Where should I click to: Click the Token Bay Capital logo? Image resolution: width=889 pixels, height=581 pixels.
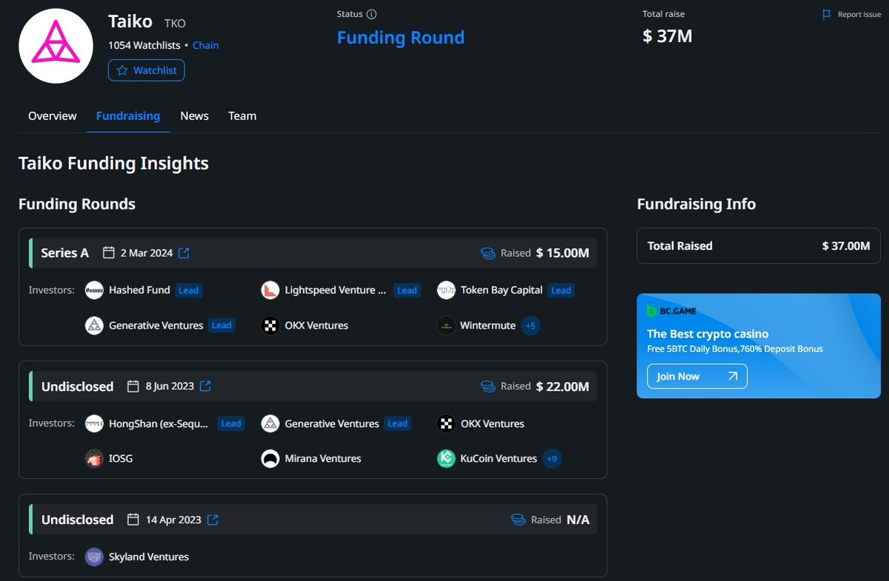tap(446, 290)
